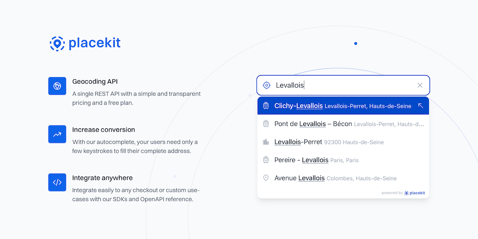Viewport: 478px width, 239px height.
Task: Click the Geocoding API globe icon
Action: pyautogui.click(x=57, y=86)
